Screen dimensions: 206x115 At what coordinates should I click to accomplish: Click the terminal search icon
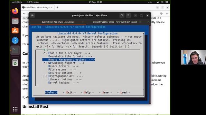[x=122, y=15]
